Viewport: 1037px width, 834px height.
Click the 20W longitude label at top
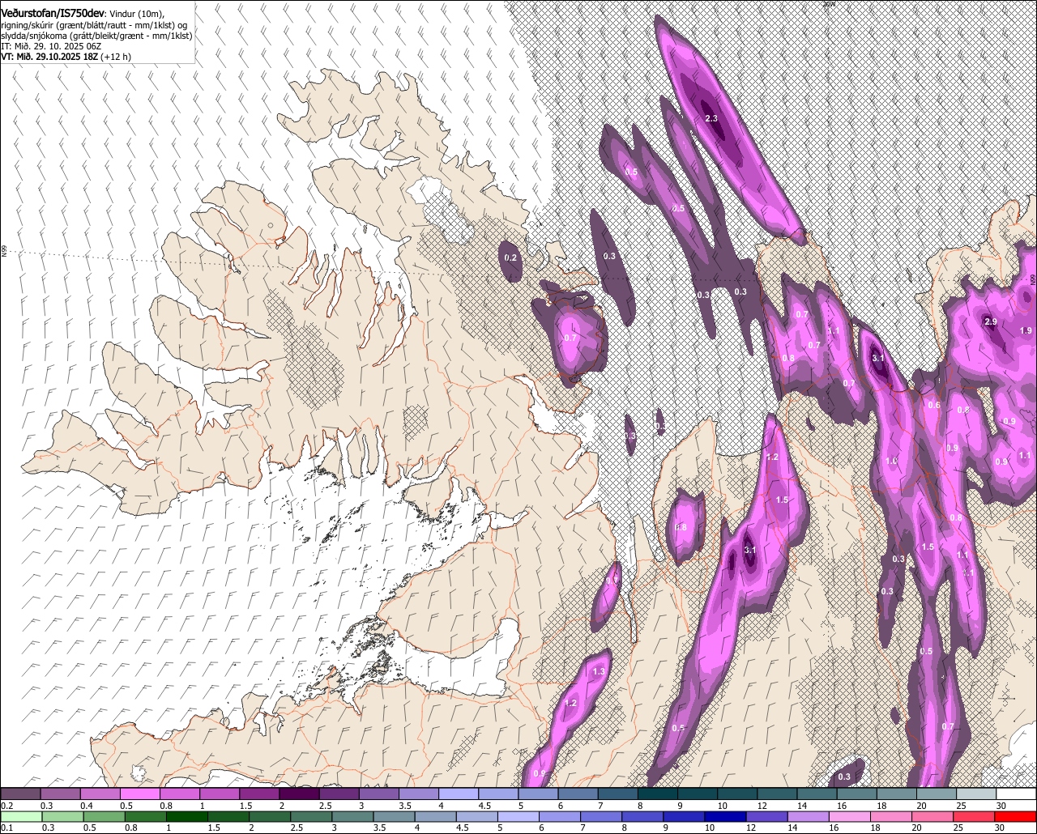point(828,4)
